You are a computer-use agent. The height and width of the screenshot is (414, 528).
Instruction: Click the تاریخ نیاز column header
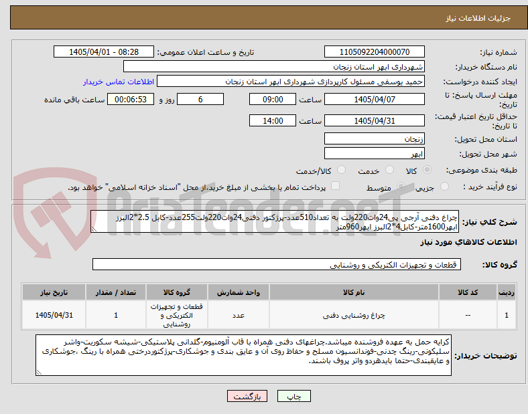[x=54, y=292]
